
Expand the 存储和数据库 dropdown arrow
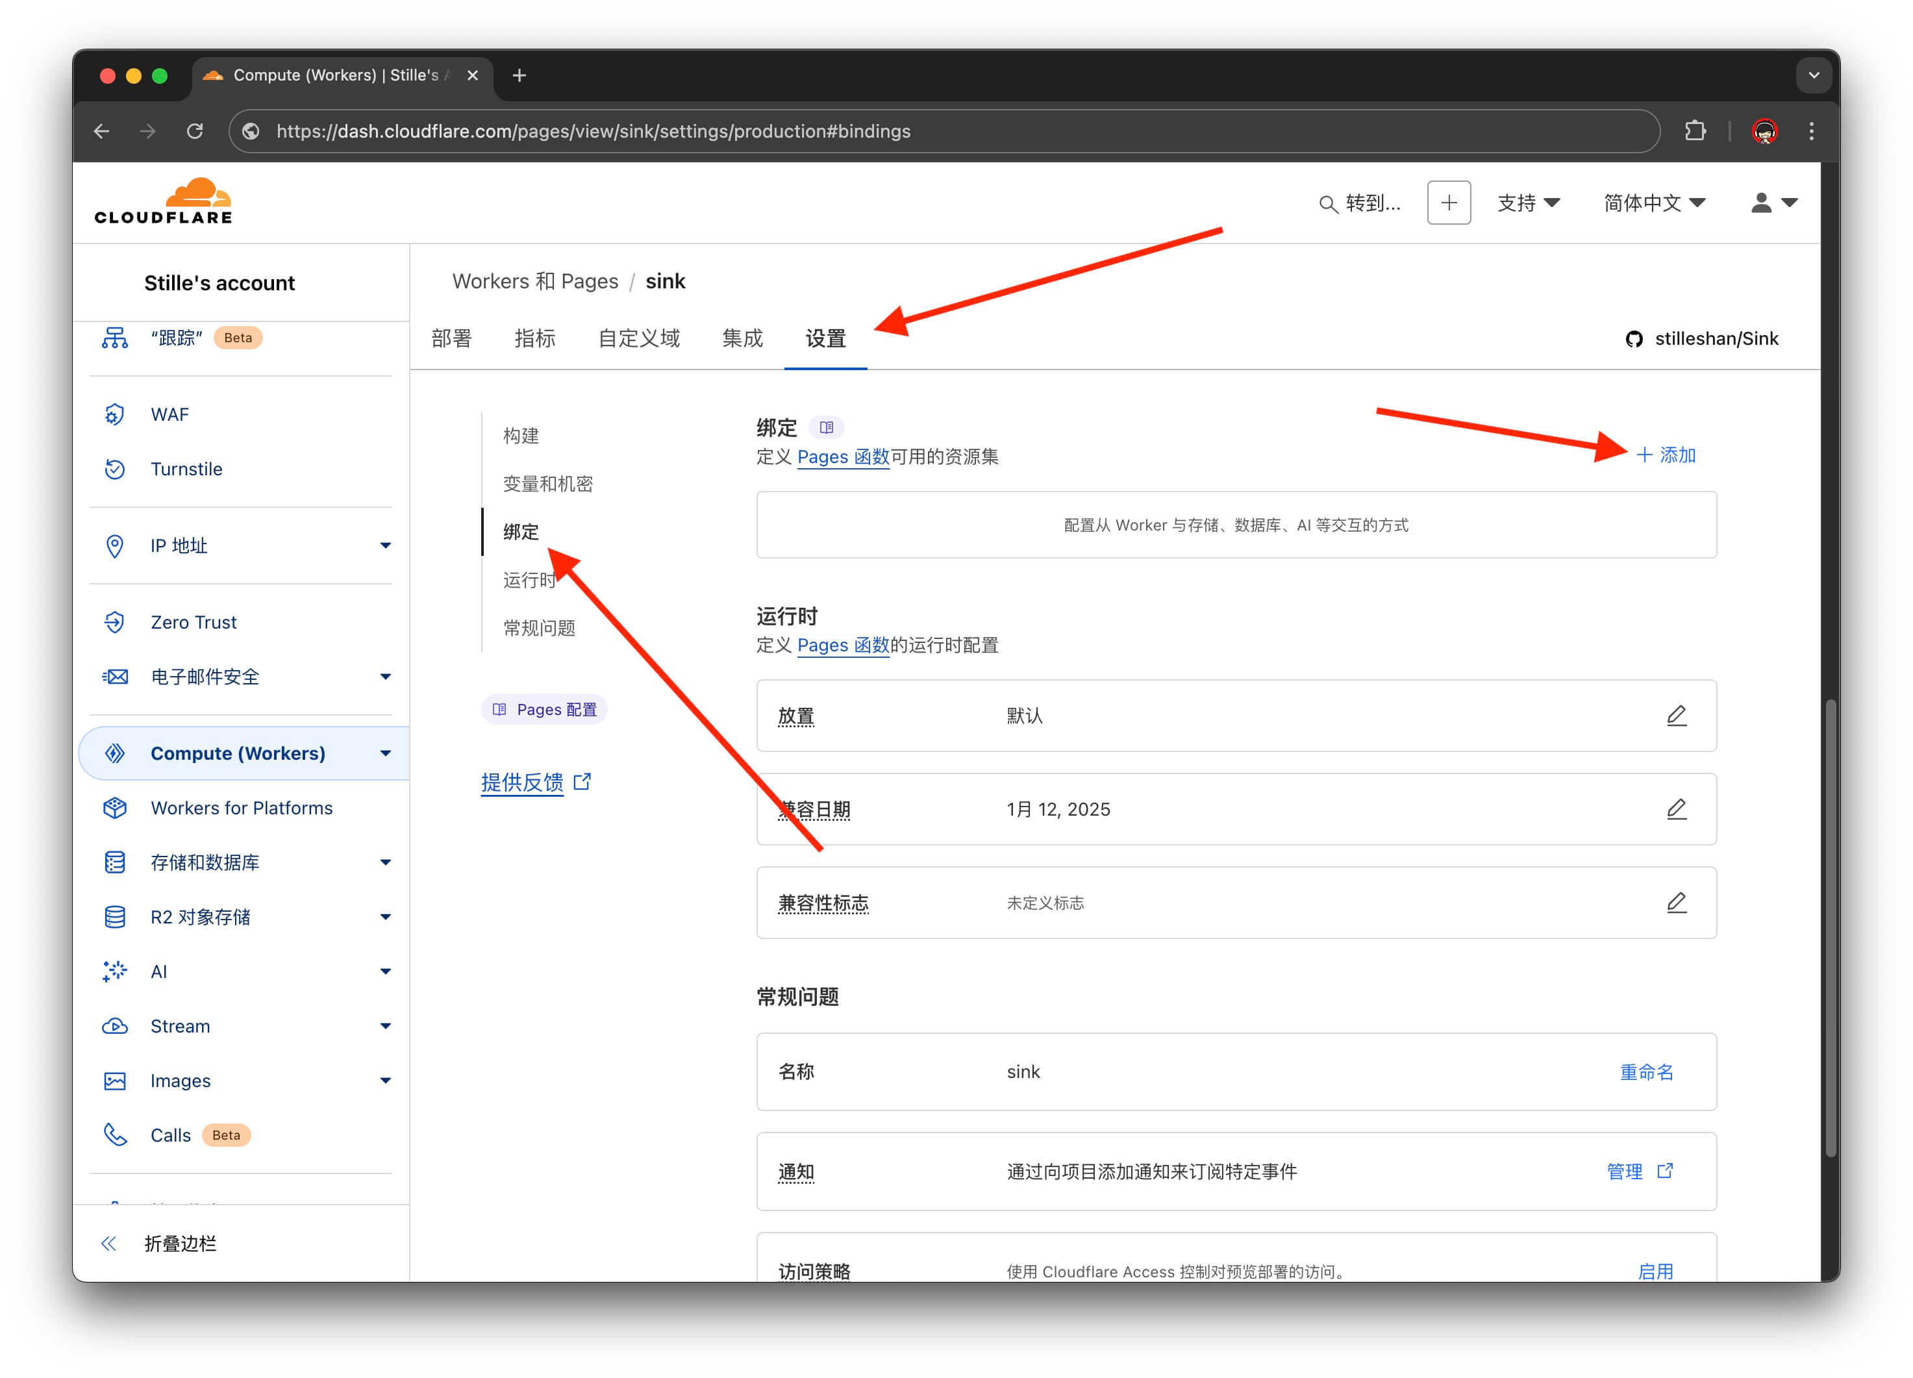pyautogui.click(x=386, y=863)
